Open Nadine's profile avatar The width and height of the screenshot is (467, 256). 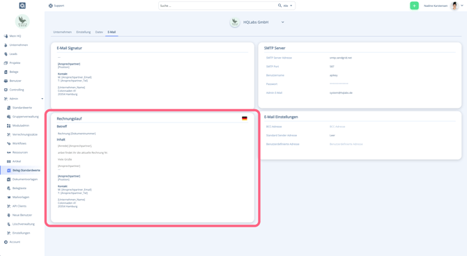454,6
